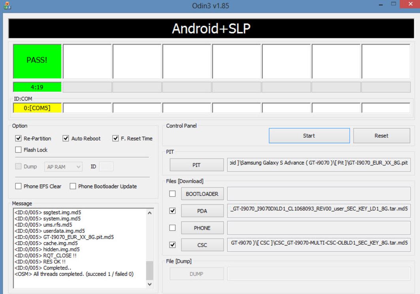Viewport: 420px width, 294px height.
Task: Click the Reset button
Action: (x=381, y=136)
